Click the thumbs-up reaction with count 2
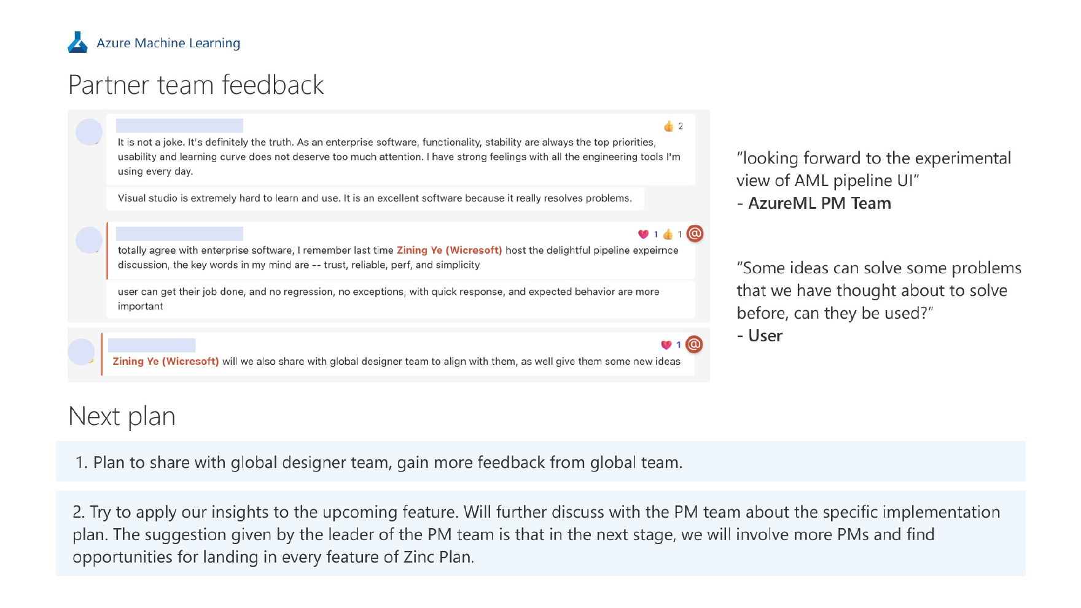 [x=673, y=126]
